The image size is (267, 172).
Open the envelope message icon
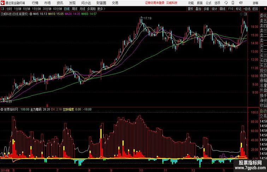[x=241, y=3]
